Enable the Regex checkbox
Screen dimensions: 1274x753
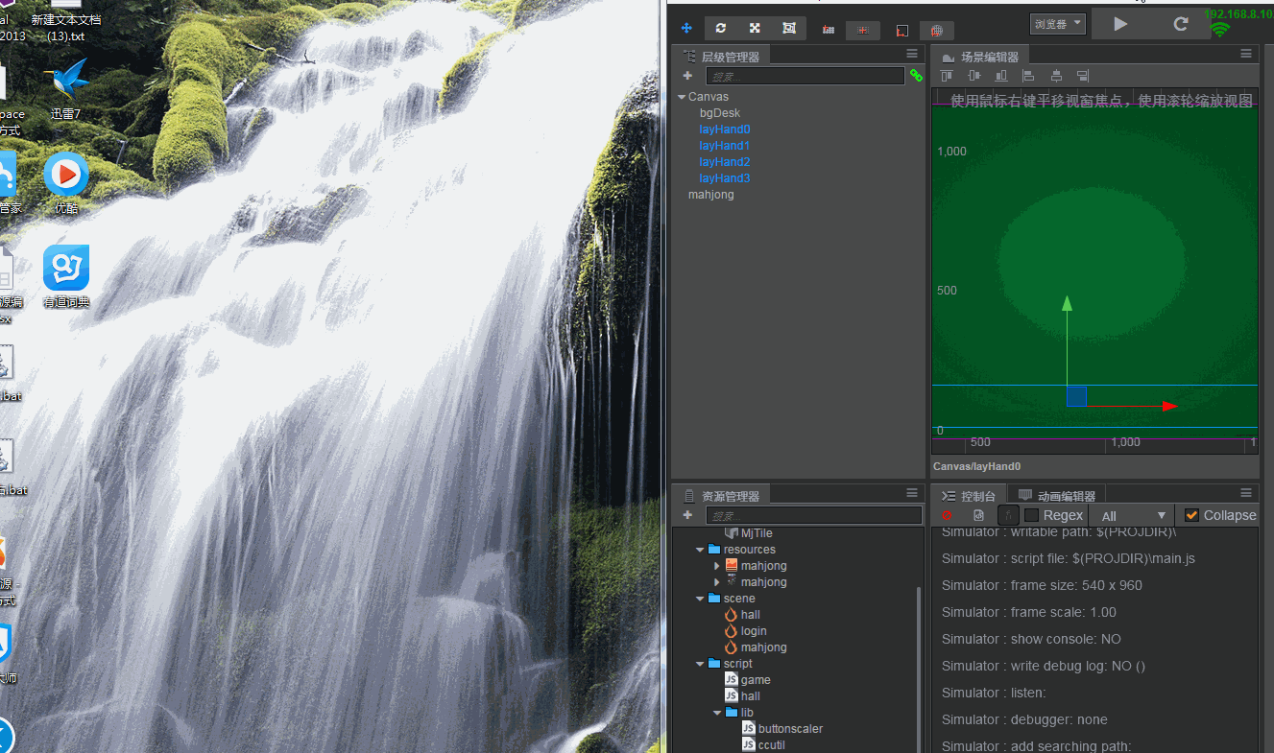(x=1032, y=515)
